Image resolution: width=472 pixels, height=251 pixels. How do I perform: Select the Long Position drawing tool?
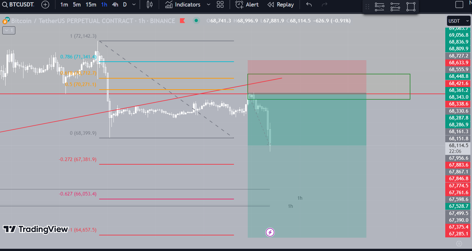coord(395,7)
